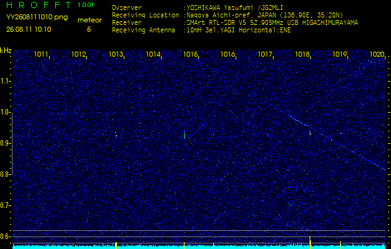Click the timestamp "25.08.11 10:10"
This screenshot has height=249, width=391.
pyautogui.click(x=29, y=30)
